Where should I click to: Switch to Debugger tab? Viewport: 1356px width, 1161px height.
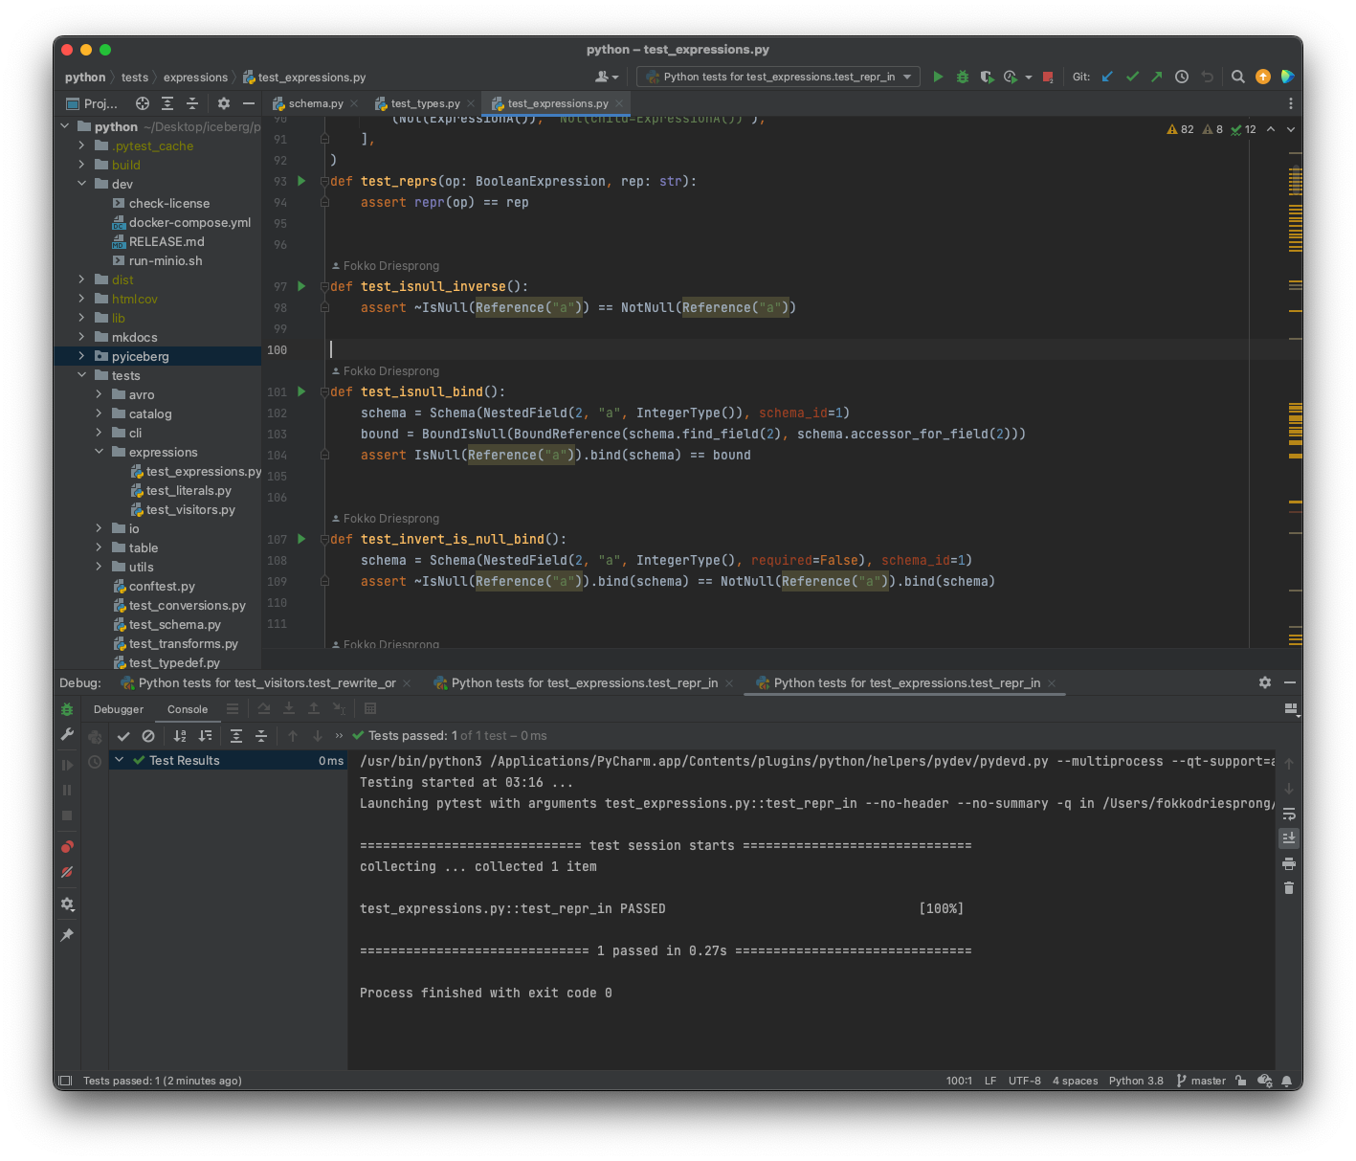[119, 709]
